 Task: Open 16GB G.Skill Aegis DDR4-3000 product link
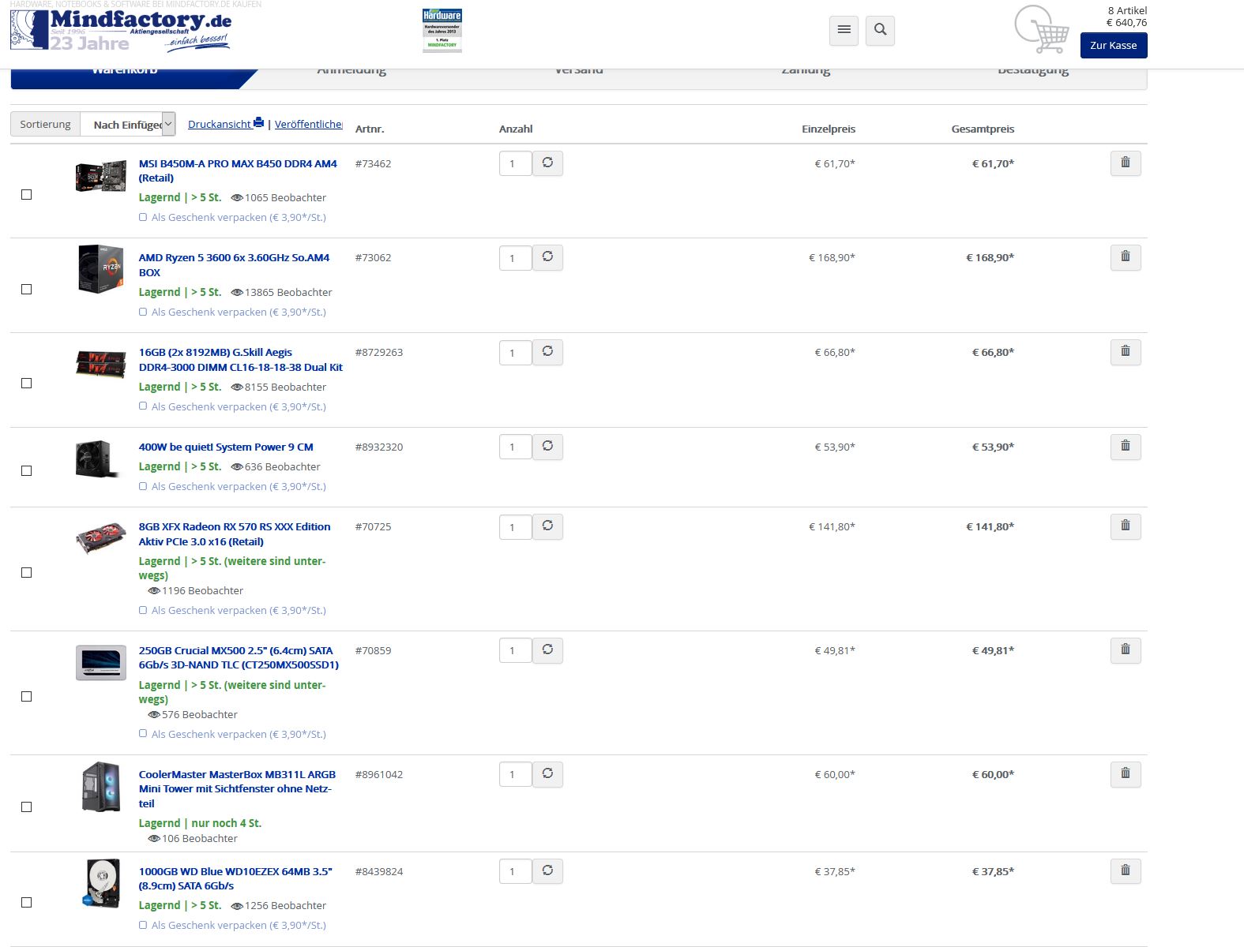241,360
